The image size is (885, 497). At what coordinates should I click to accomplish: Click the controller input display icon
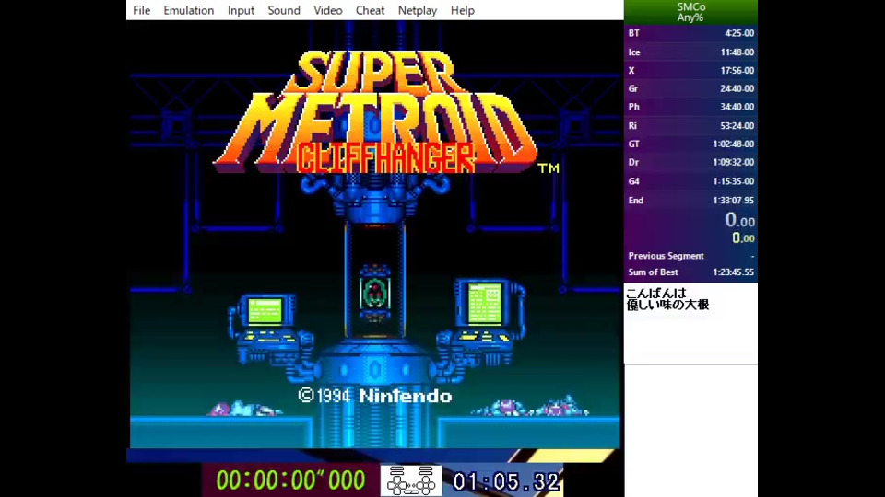pos(411,480)
